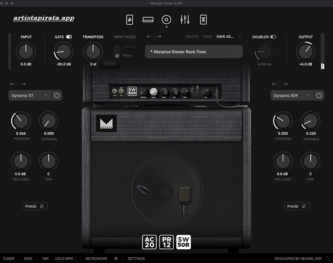Select next mic for Dynamic 57 slot
333x263 pixels.
point(23,84)
